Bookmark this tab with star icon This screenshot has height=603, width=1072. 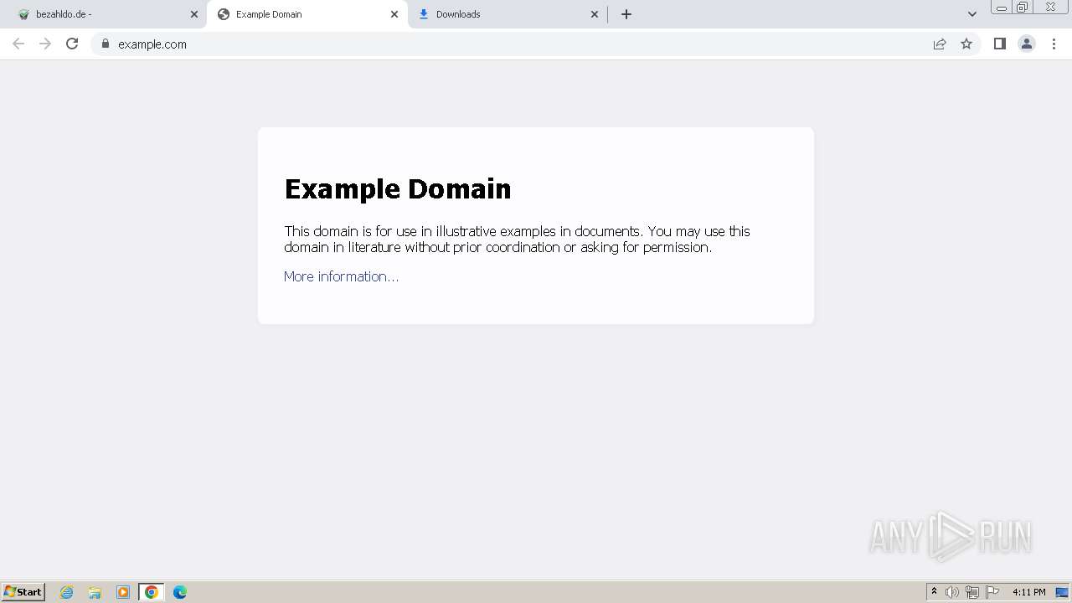point(966,44)
